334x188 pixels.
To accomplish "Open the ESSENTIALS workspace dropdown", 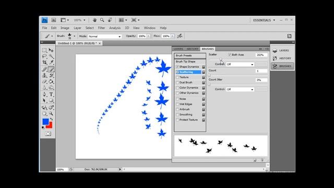I will coord(264,20).
